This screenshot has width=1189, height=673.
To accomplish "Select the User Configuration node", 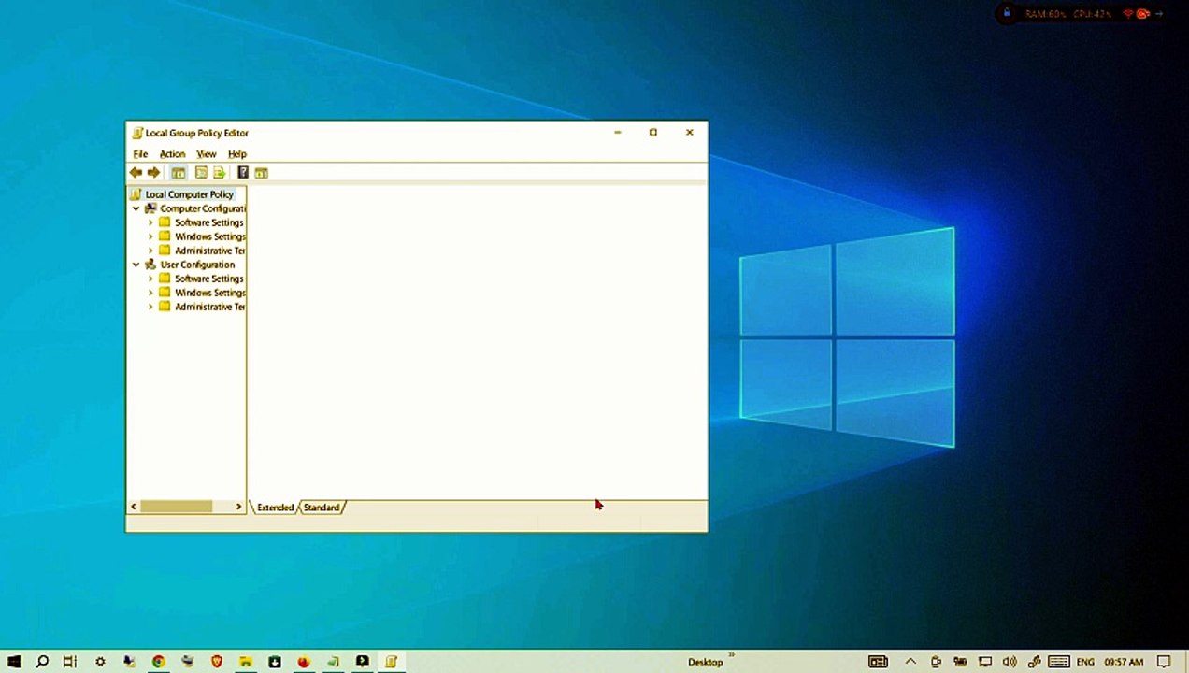I will [197, 265].
